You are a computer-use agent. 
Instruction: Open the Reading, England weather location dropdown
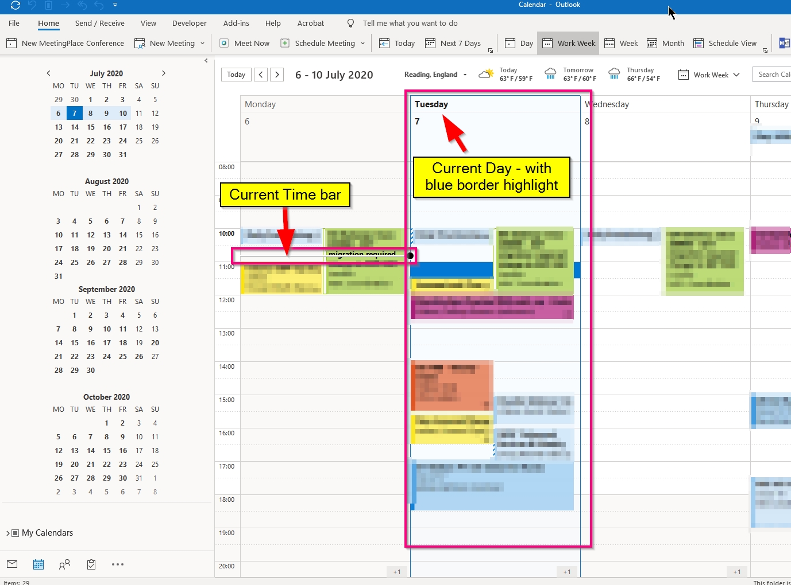point(465,75)
